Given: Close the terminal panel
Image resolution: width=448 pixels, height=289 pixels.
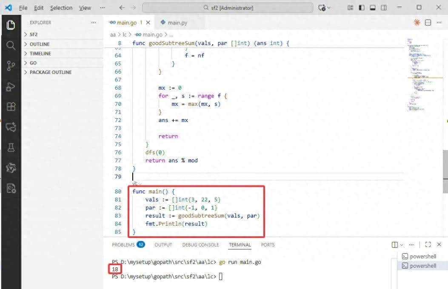Looking at the screenshot, I should pyautogui.click(x=439, y=245).
